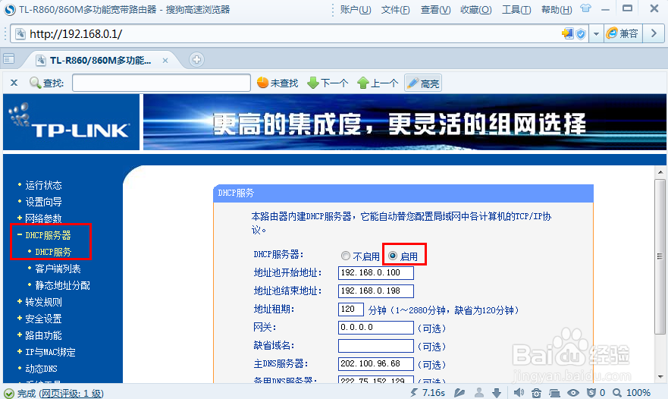Open DHCP服务 sub-item
Viewport: 668px width, 399px height.
[53, 252]
